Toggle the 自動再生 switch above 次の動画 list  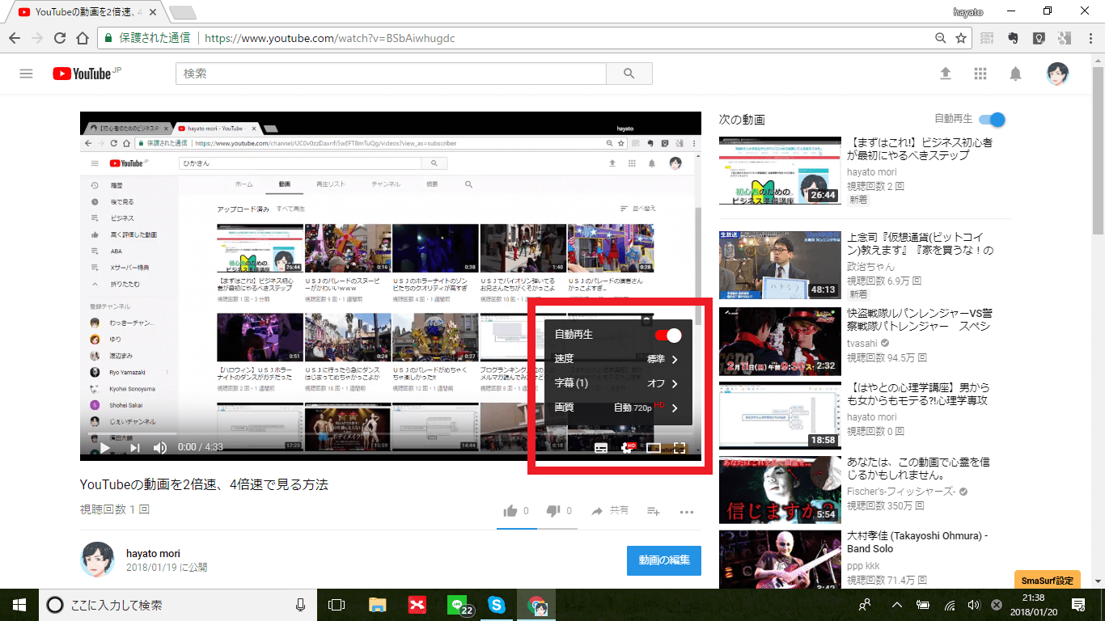pyautogui.click(x=992, y=120)
